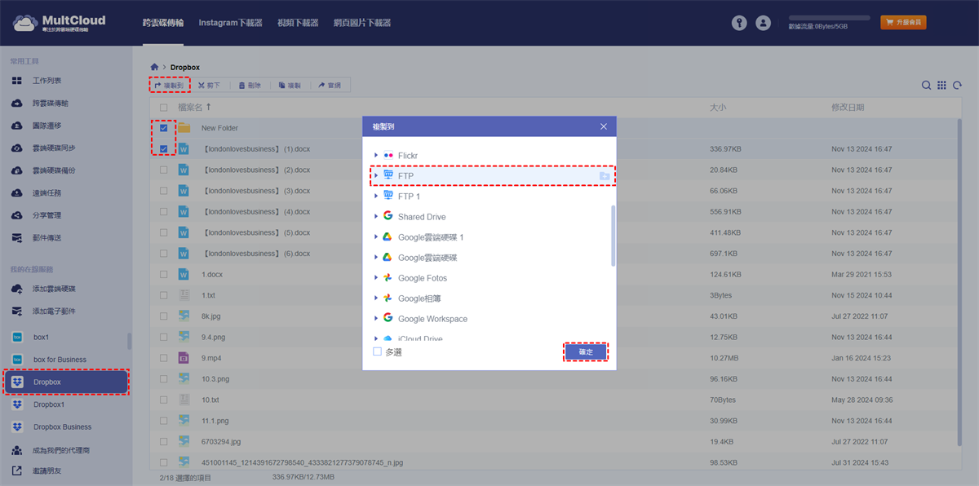The height and width of the screenshot is (486, 979).
Task: Expand the FTP node
Action: click(376, 175)
